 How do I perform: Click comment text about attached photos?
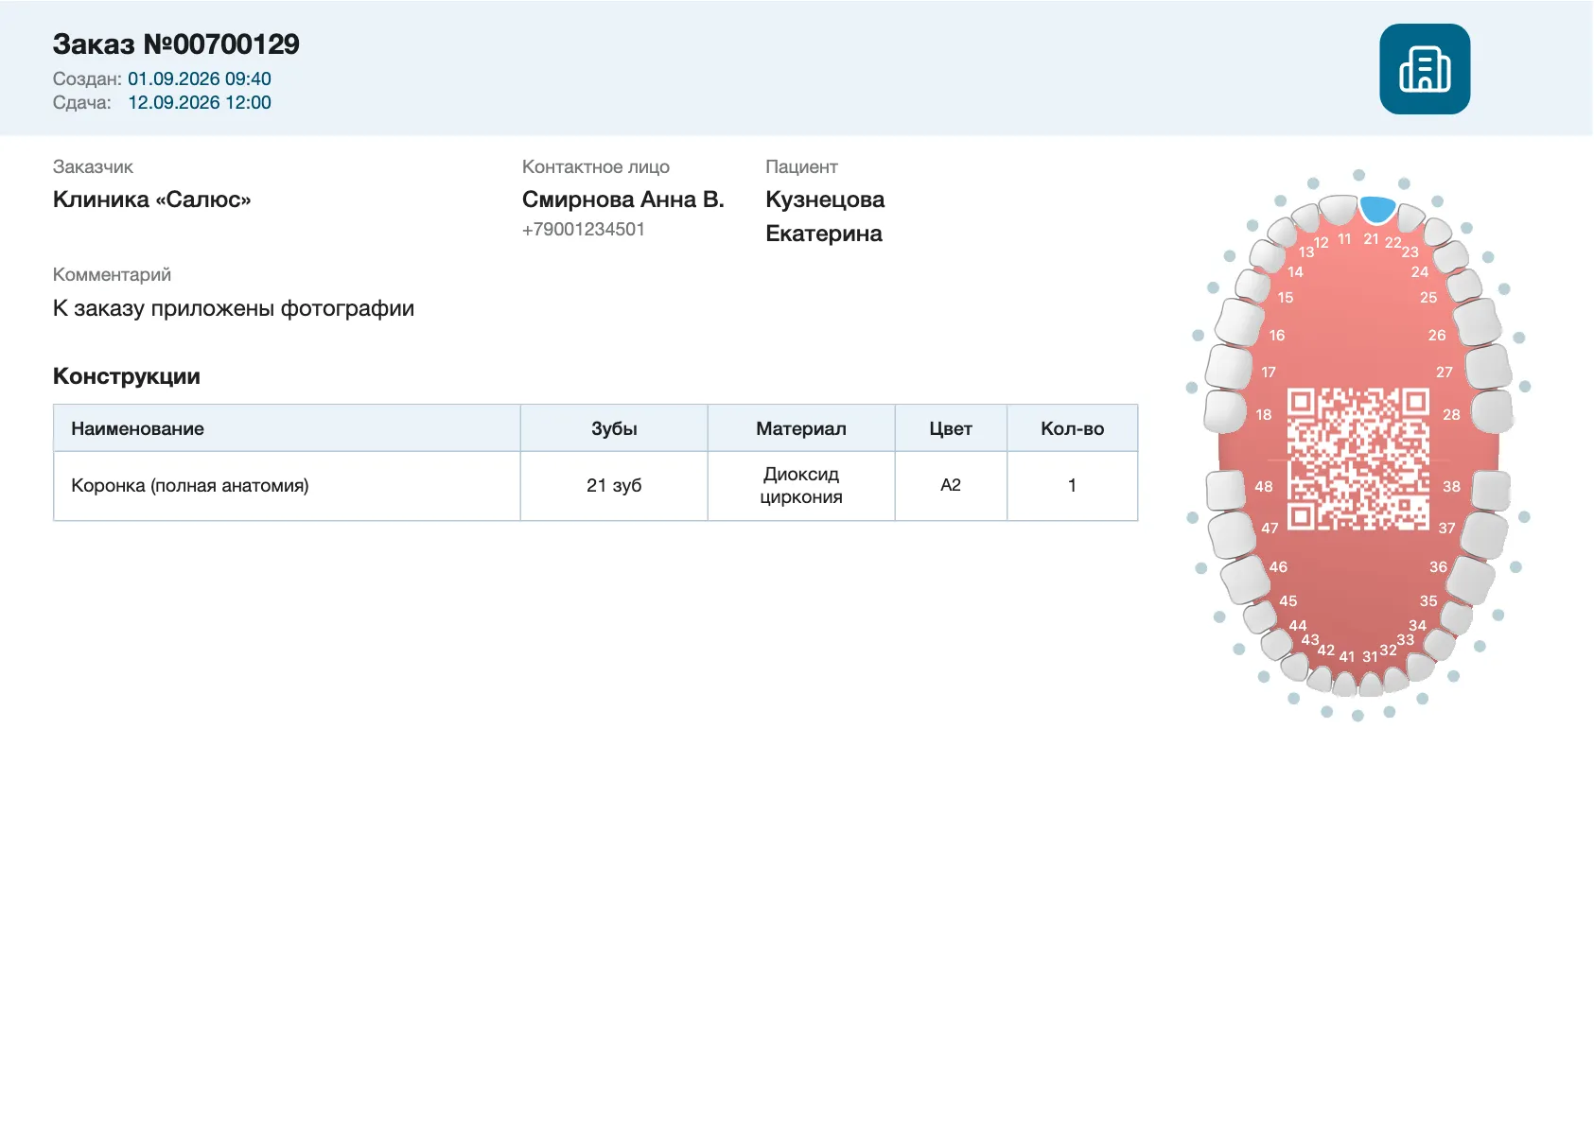pos(234,309)
